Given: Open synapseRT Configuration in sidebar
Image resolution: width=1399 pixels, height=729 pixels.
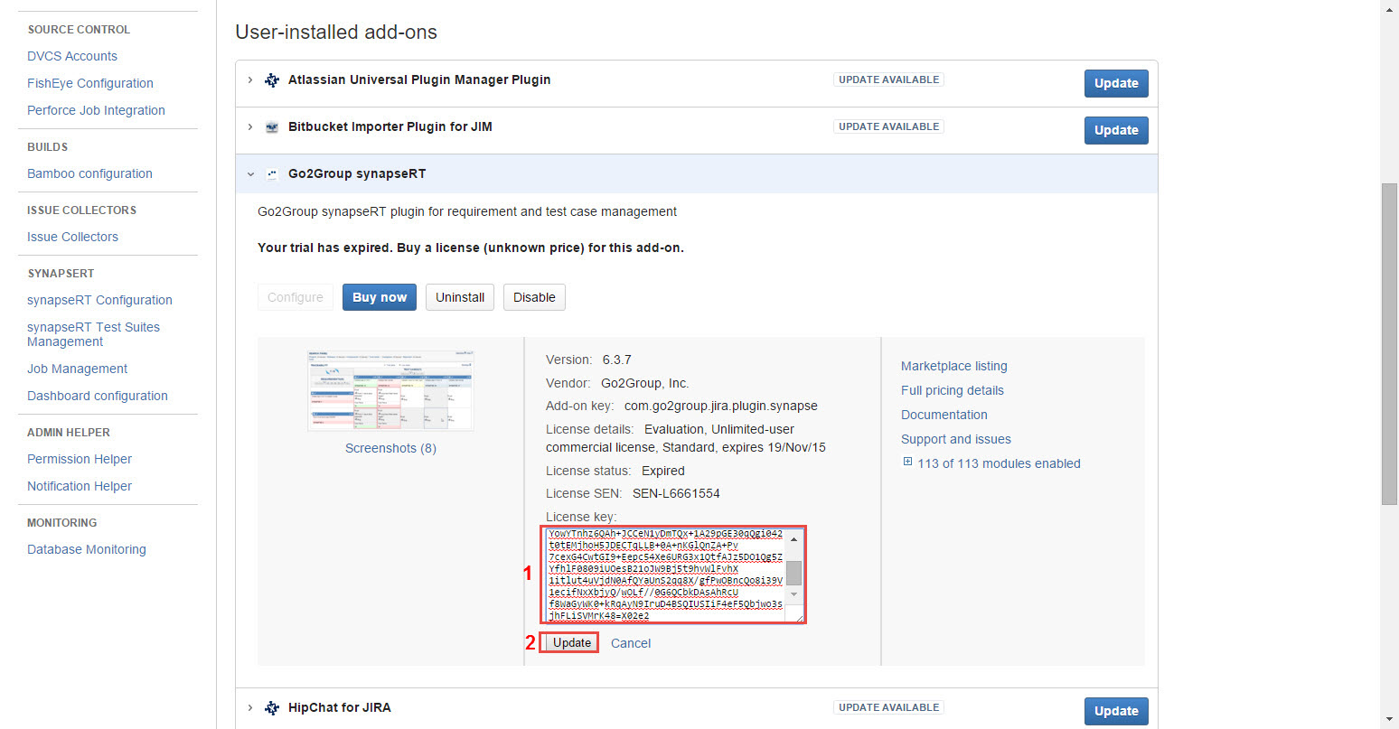Looking at the screenshot, I should click(x=99, y=300).
